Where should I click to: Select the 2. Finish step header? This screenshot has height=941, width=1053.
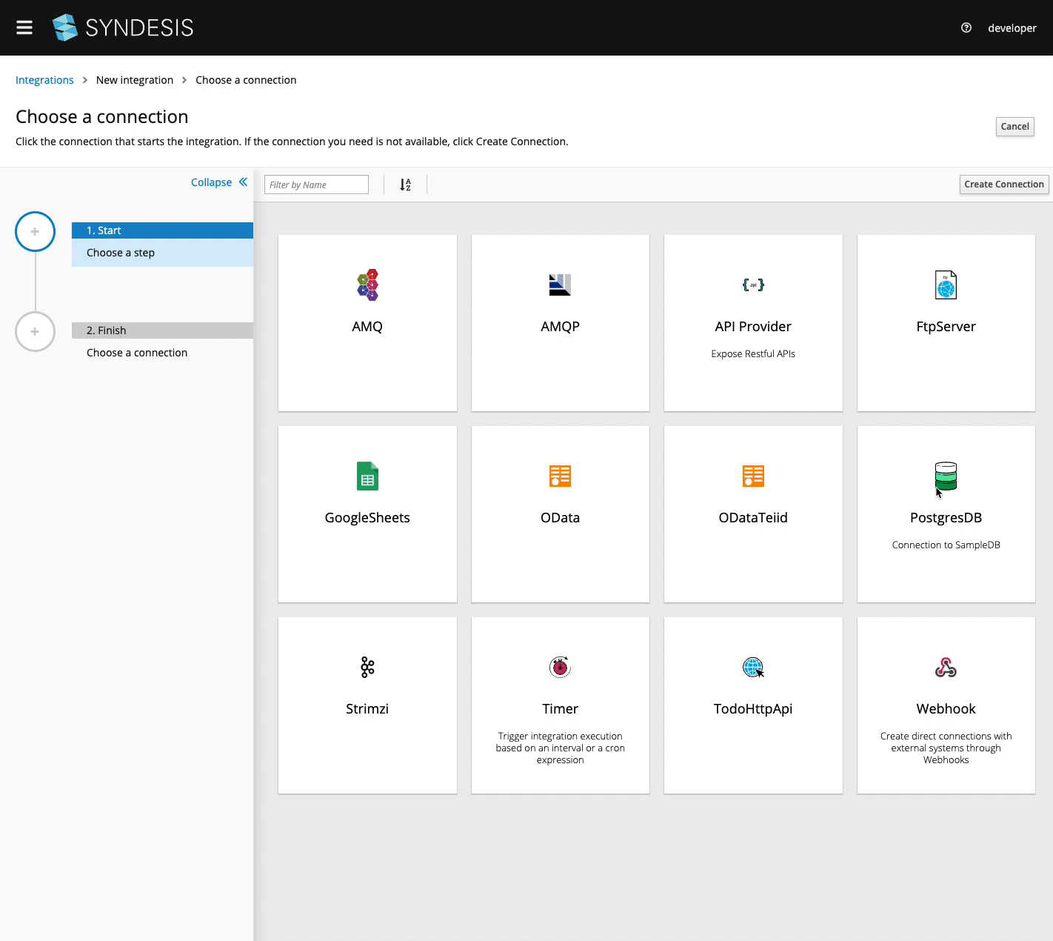[x=162, y=330]
